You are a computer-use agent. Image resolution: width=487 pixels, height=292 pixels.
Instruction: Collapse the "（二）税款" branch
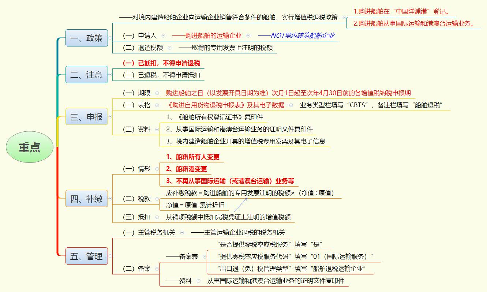click(x=157, y=199)
